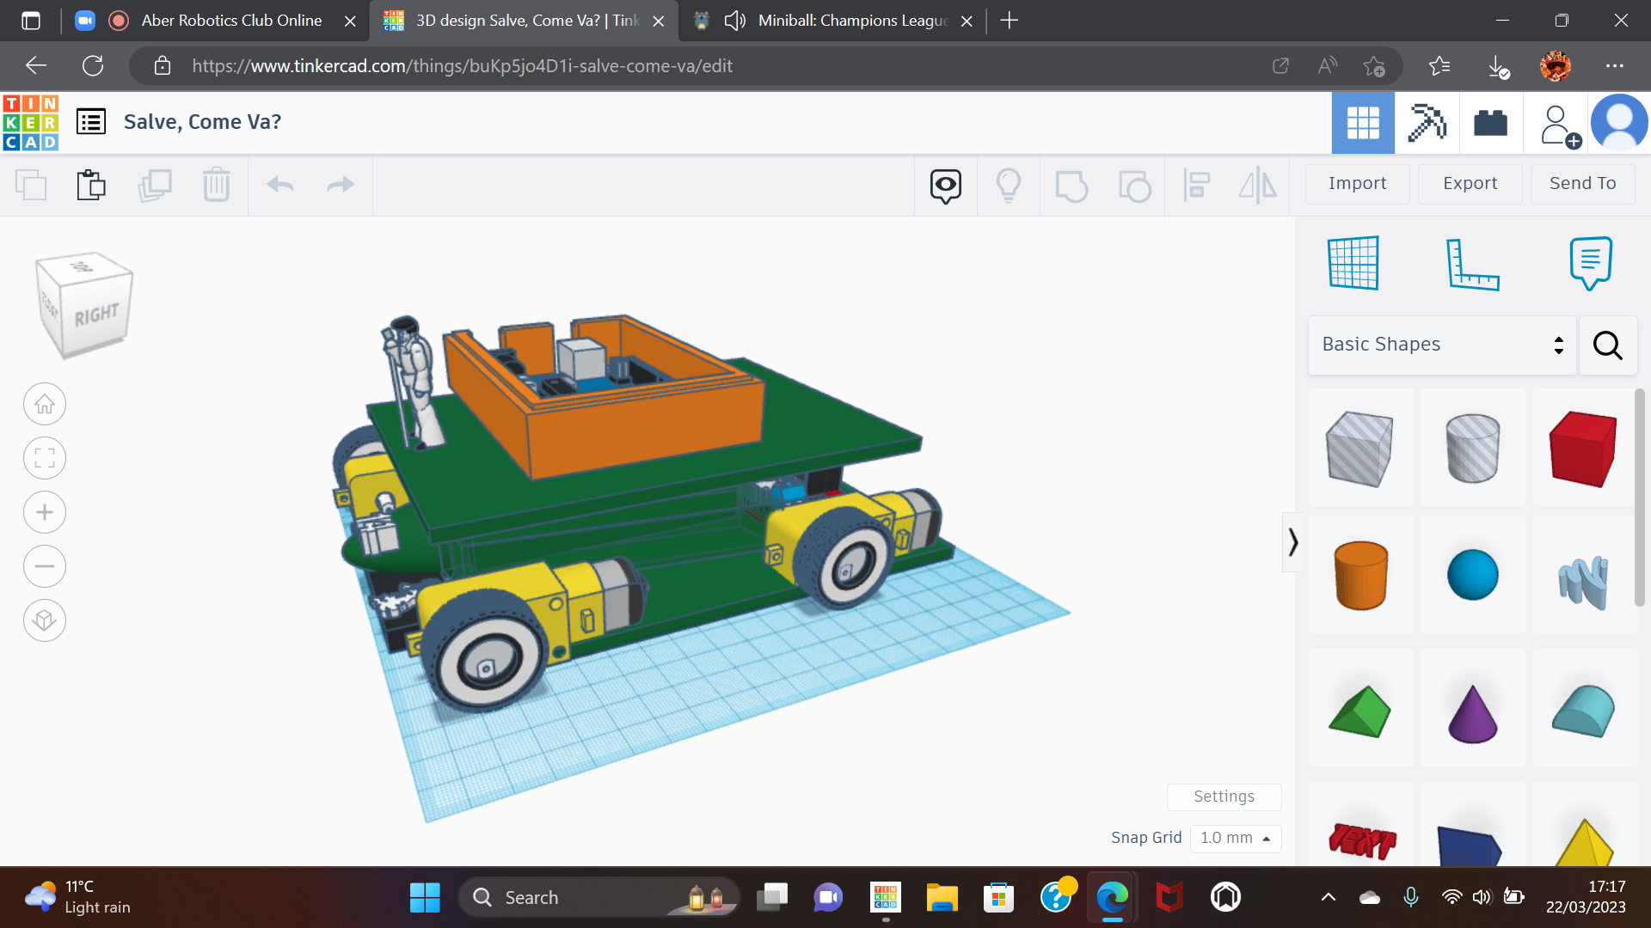The height and width of the screenshot is (928, 1651).
Task: Click the Home view button
Action: (x=45, y=404)
